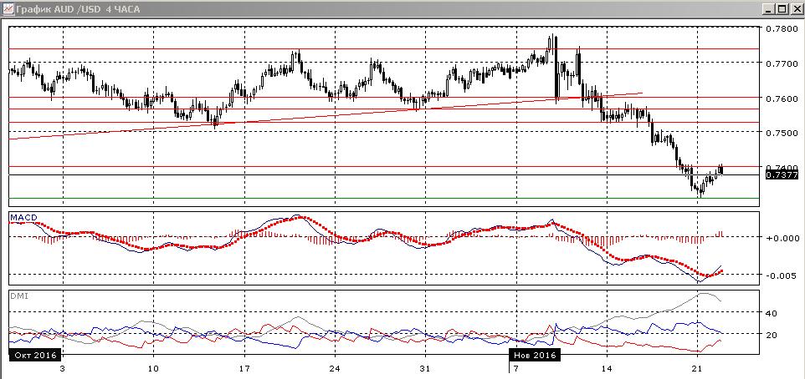Maximize the AUD/USD chart window
805x379 pixels.
pos(782,8)
